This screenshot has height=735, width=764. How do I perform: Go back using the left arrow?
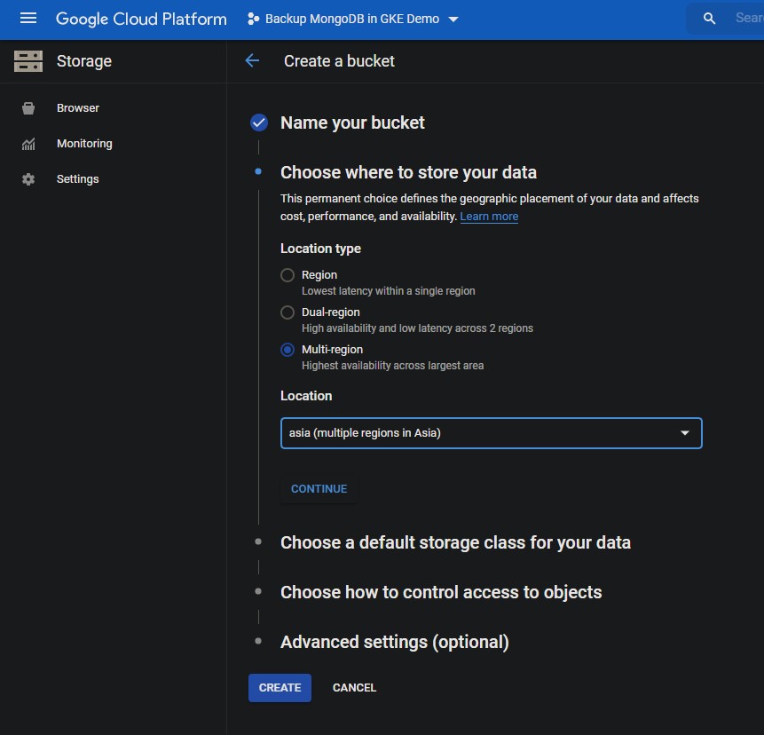[x=252, y=61]
